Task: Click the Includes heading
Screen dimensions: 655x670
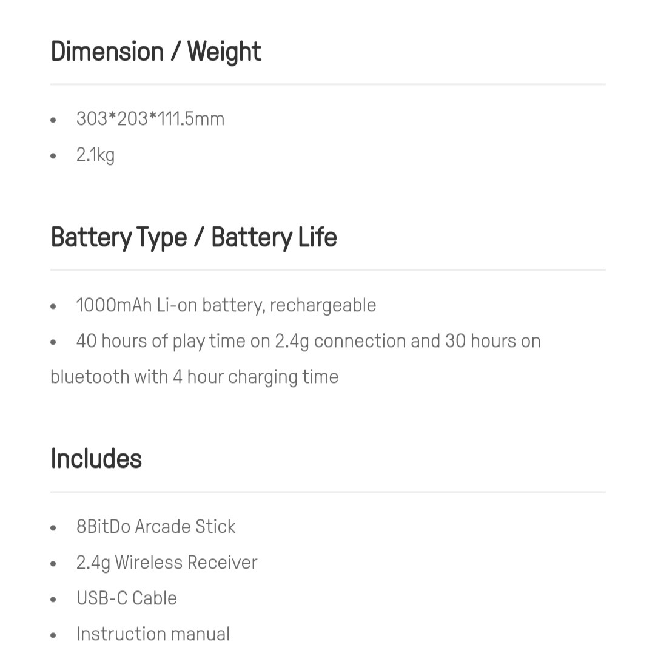Action: click(96, 458)
